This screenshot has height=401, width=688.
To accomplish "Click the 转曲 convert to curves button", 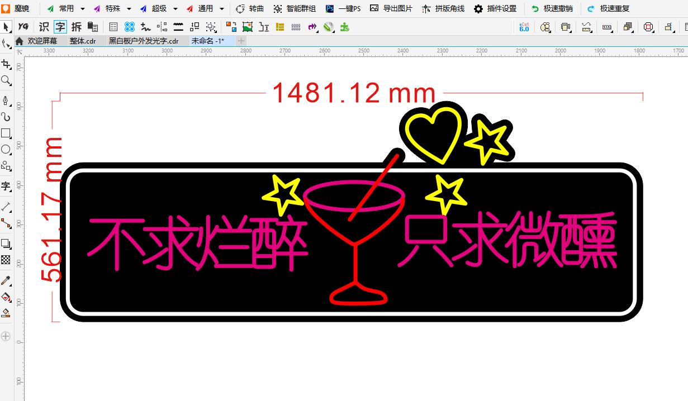I will (x=250, y=8).
